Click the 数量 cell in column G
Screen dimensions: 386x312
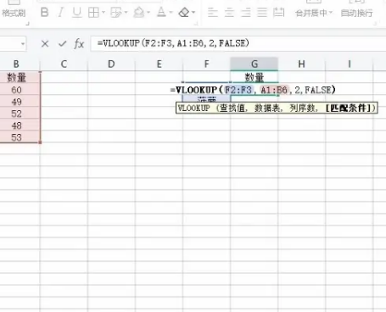255,77
